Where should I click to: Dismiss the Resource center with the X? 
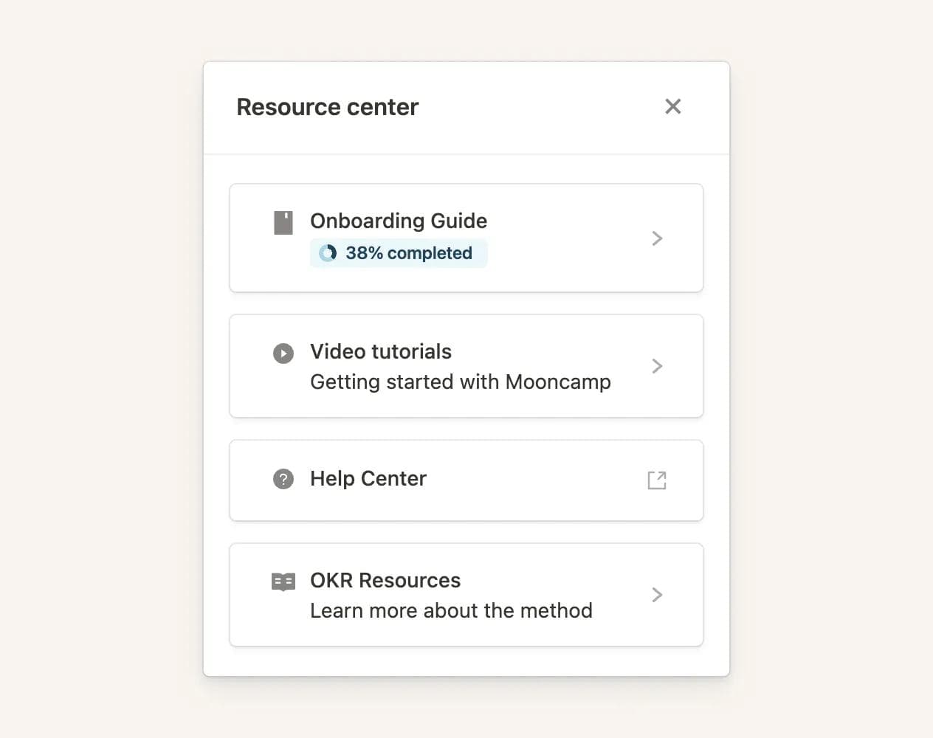point(672,106)
